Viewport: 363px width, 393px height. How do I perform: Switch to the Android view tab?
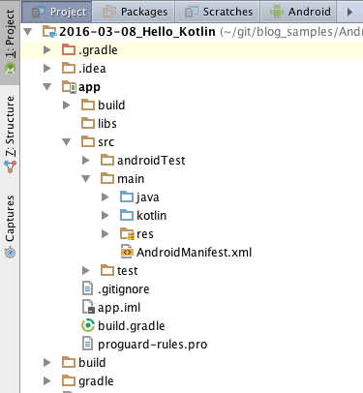[298, 12]
